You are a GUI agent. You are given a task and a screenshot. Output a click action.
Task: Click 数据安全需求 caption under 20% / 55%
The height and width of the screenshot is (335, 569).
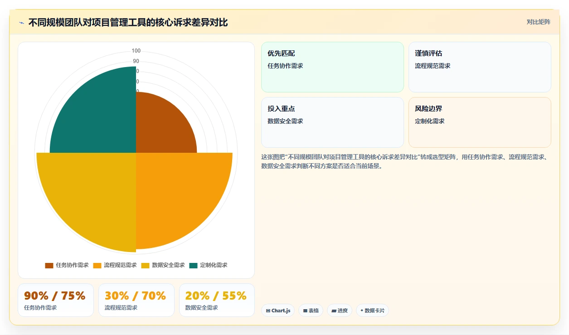pyautogui.click(x=202, y=307)
